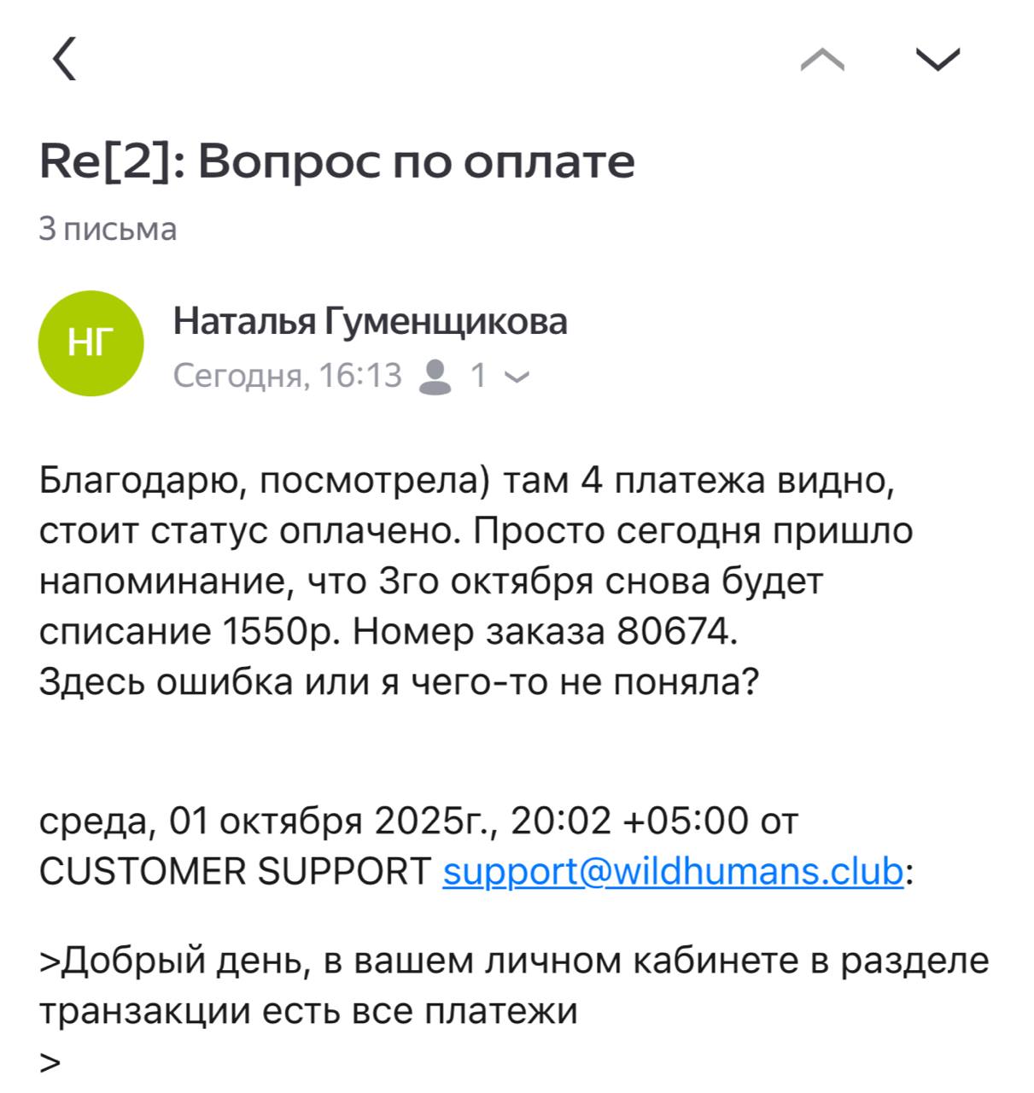Go to next message with down chevron

pyautogui.click(x=938, y=59)
